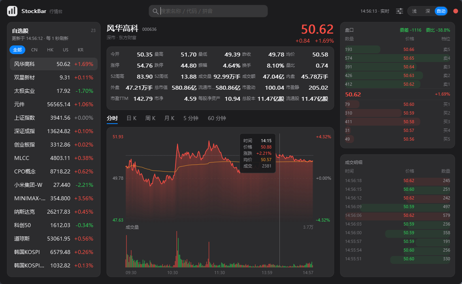Switch to the 5 分钟 chart tab
This screenshot has height=284, width=462.
190,118
